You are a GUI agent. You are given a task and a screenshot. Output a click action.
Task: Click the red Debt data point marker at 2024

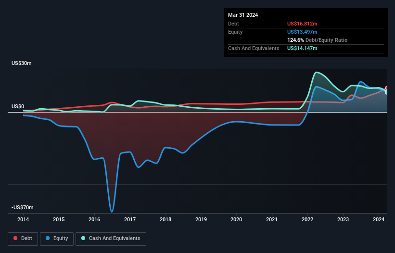[x=387, y=88]
